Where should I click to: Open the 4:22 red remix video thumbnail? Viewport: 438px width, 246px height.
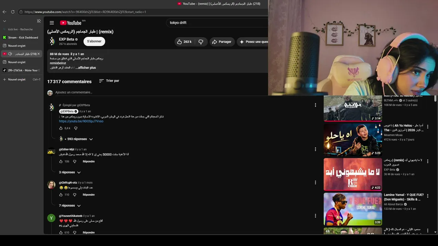[353, 174]
